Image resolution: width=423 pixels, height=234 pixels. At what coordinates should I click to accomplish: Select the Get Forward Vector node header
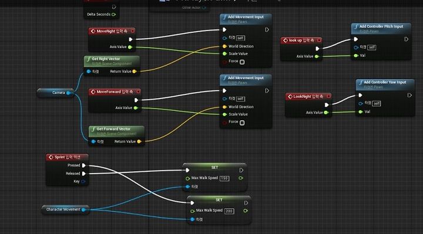[x=116, y=131]
